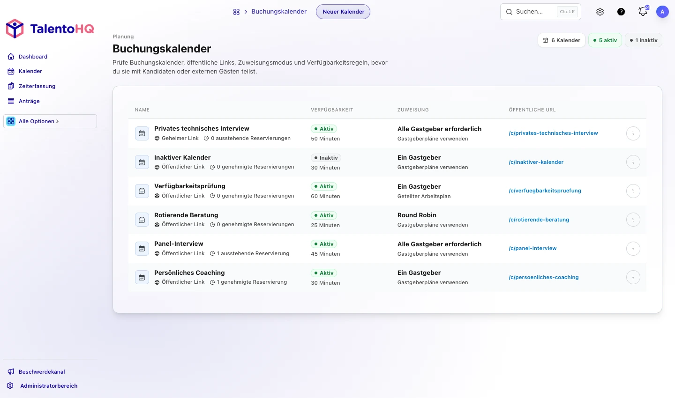Click the breadcrumb grid icon

click(236, 12)
